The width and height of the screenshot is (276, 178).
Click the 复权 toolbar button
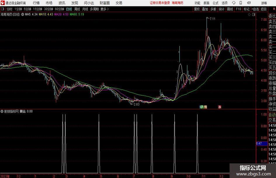coord(197,9)
